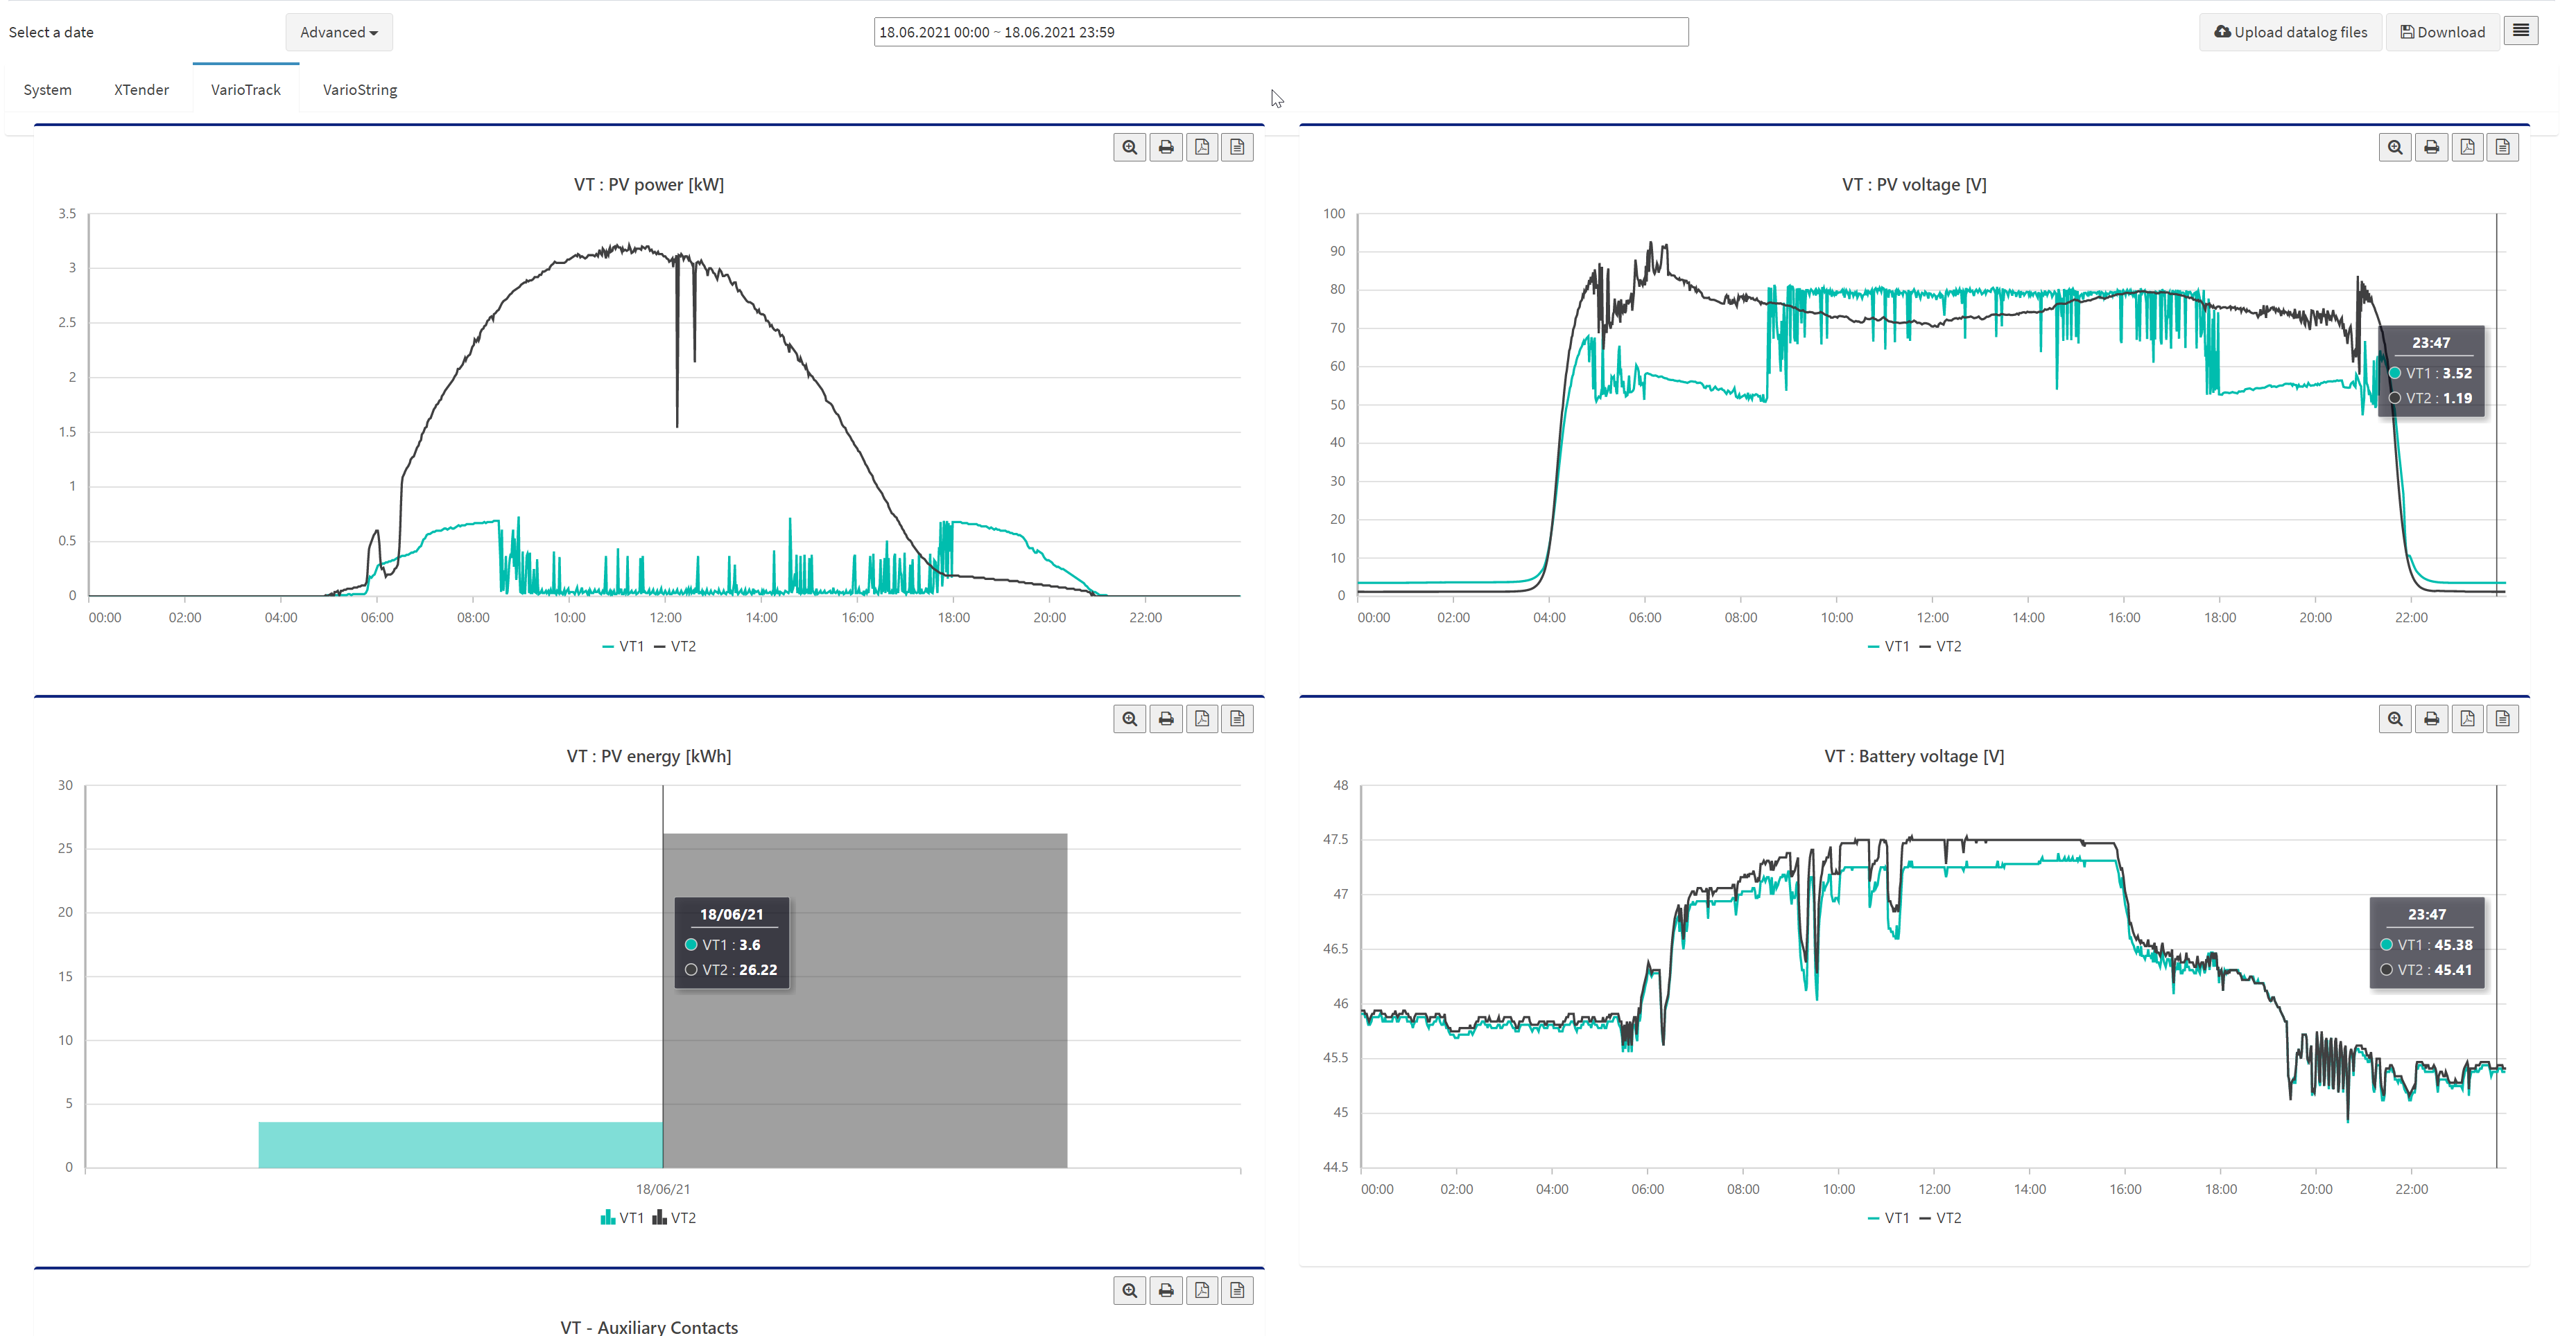Image resolution: width=2576 pixels, height=1336 pixels.
Task: Print the PV power chart
Action: tap(1166, 147)
